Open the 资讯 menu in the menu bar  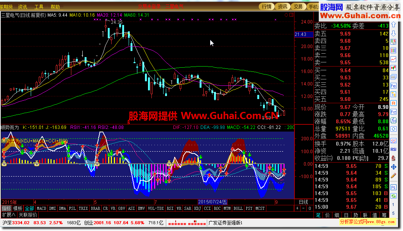coord(23,7)
